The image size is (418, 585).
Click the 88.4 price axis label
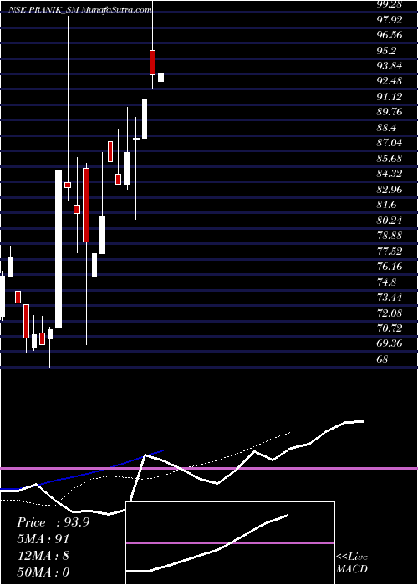(x=386, y=128)
